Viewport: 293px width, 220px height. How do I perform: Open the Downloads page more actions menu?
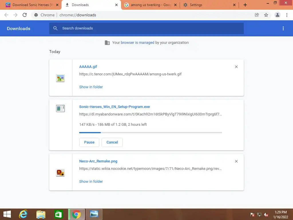283,28
